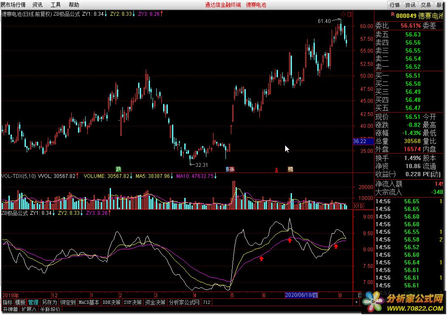Click the 财 marker under the price chart
Image resolution: width=447 pixels, height=315 pixels.
228,169
